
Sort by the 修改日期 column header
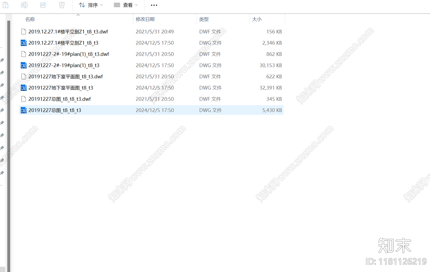point(145,19)
